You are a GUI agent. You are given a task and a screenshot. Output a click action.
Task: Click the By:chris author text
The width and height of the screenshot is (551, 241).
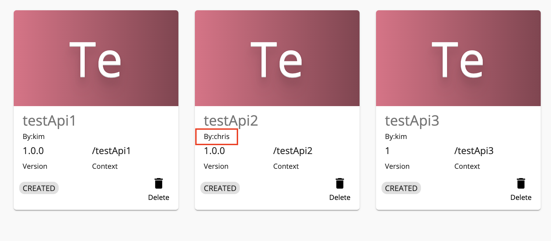click(x=216, y=137)
